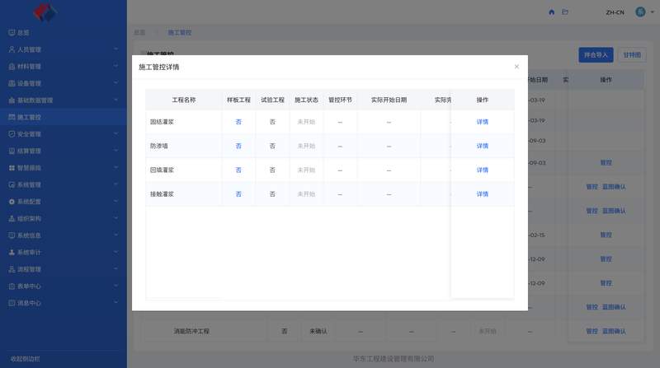Click 消能防冲工程 in the background table

pos(191,331)
